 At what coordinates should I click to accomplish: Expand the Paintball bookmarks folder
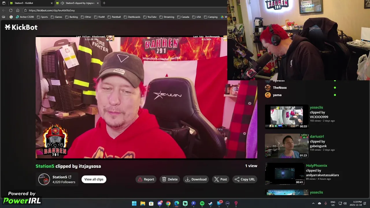tap(114, 17)
